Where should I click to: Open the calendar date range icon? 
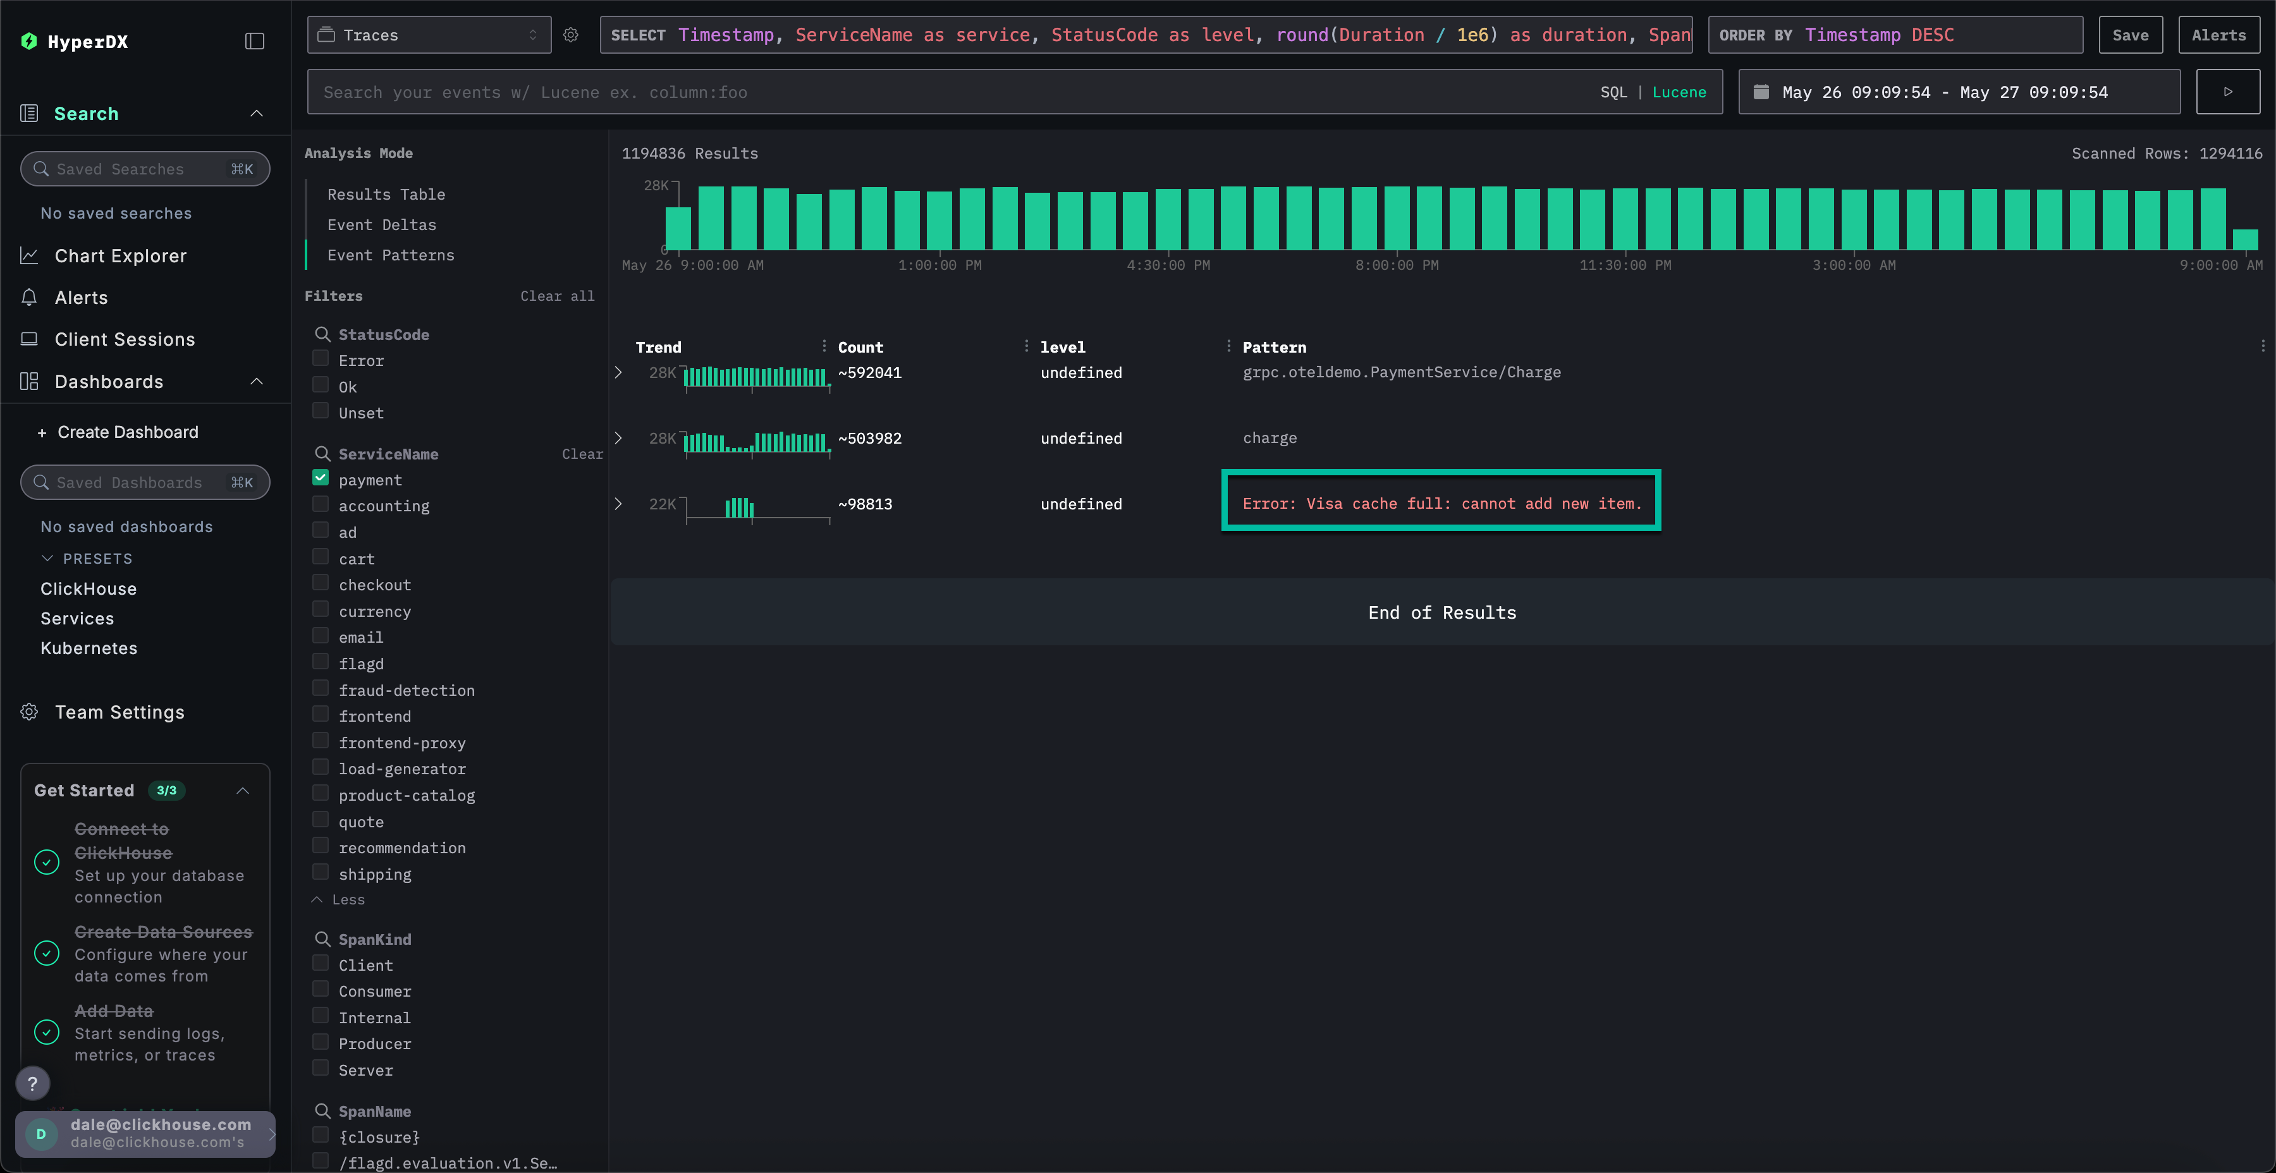[1761, 92]
